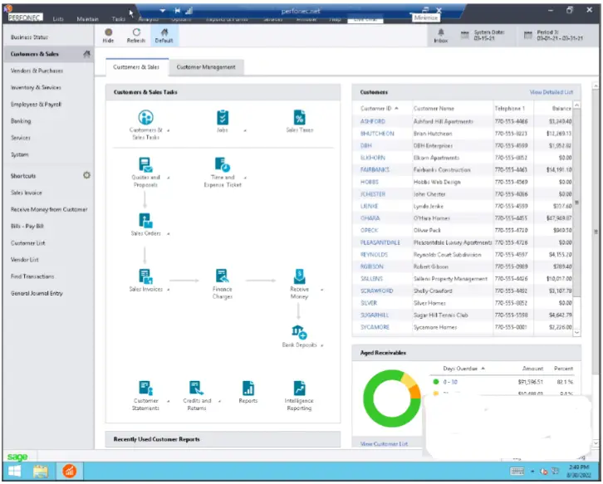Click the signal strength icon in connection bar

pos(189,11)
